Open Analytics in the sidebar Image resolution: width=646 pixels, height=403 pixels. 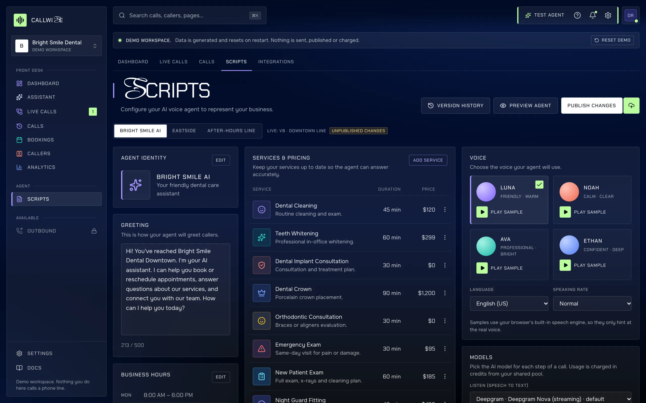pyautogui.click(x=57, y=167)
